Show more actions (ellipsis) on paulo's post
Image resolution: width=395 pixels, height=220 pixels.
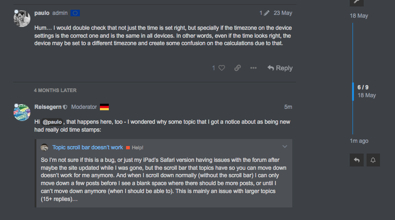pos(254,68)
